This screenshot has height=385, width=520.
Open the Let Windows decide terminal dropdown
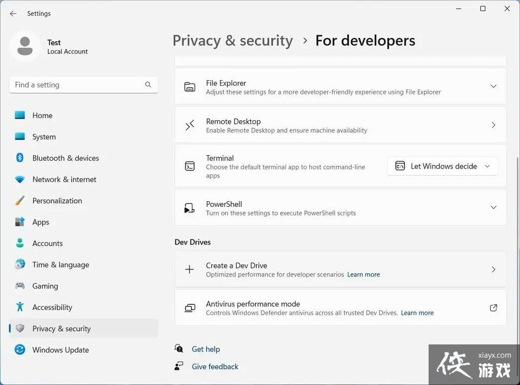point(442,166)
